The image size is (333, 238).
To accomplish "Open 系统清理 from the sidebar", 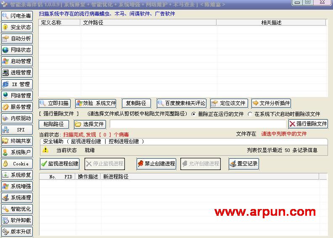I will [17, 198].
